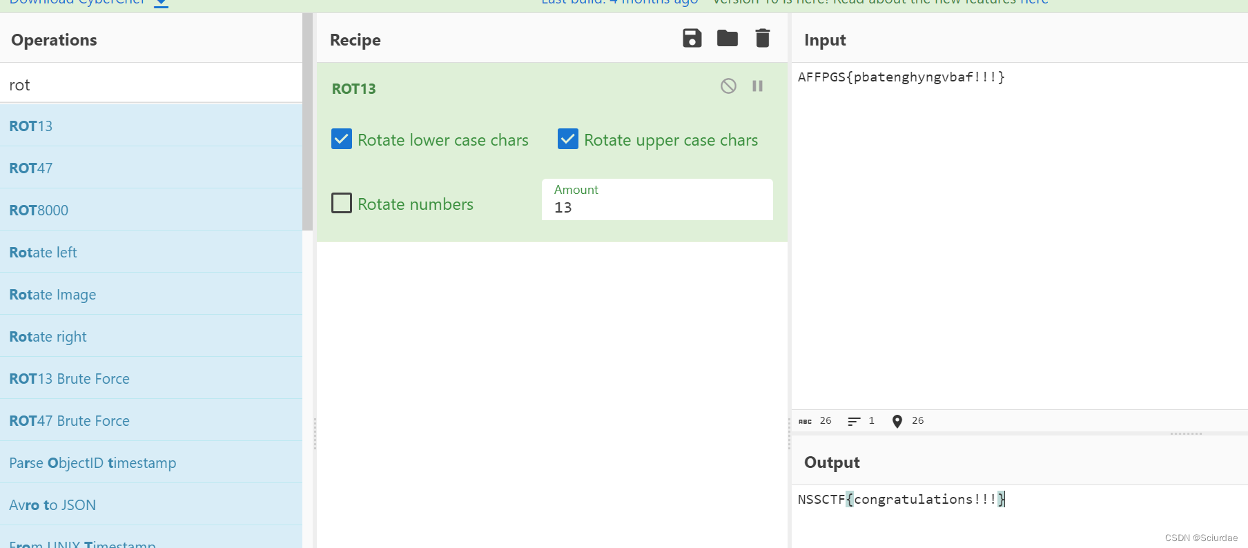Enable the Rotate numbers checkbox
The image size is (1248, 548).
click(342, 203)
